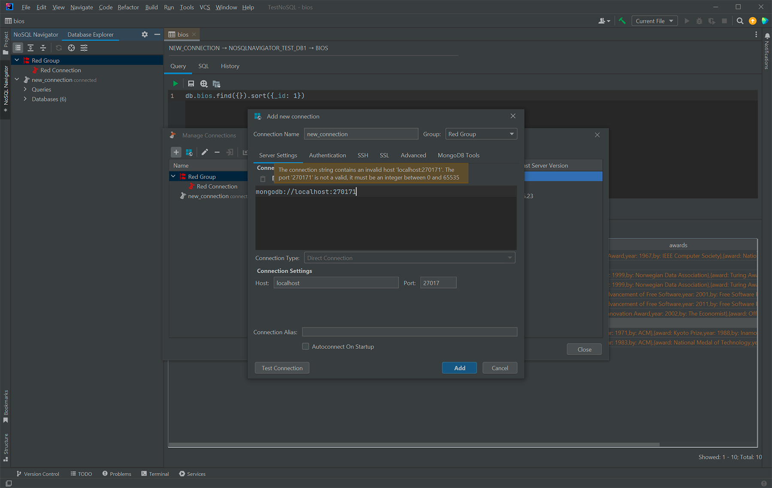Image resolution: width=772 pixels, height=488 pixels.
Task: Click the save query floppy disk icon
Action: tap(191, 83)
